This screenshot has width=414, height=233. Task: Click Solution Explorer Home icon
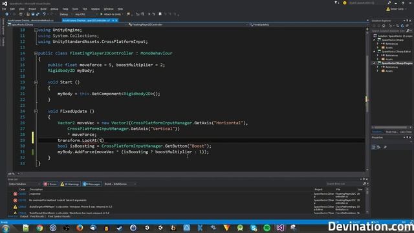point(384,26)
